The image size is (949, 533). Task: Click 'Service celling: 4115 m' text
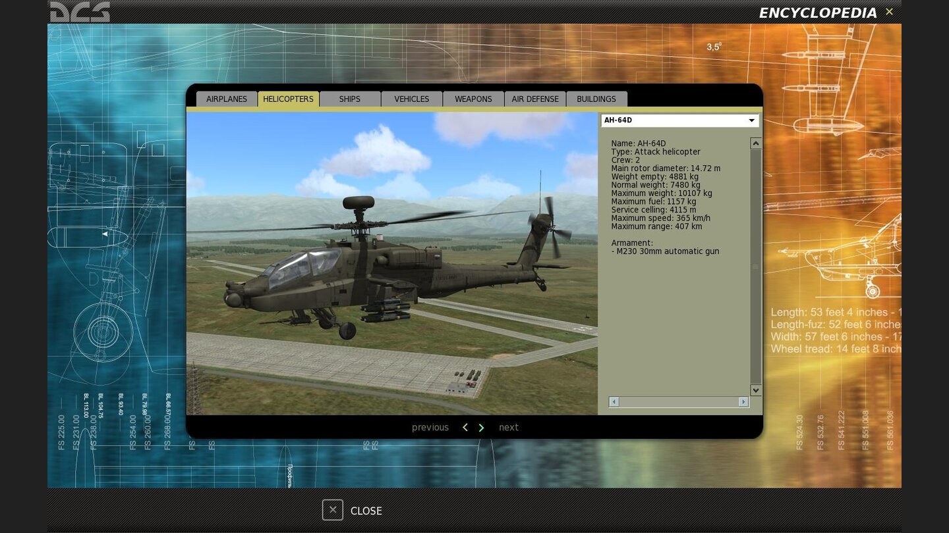pyautogui.click(x=653, y=210)
